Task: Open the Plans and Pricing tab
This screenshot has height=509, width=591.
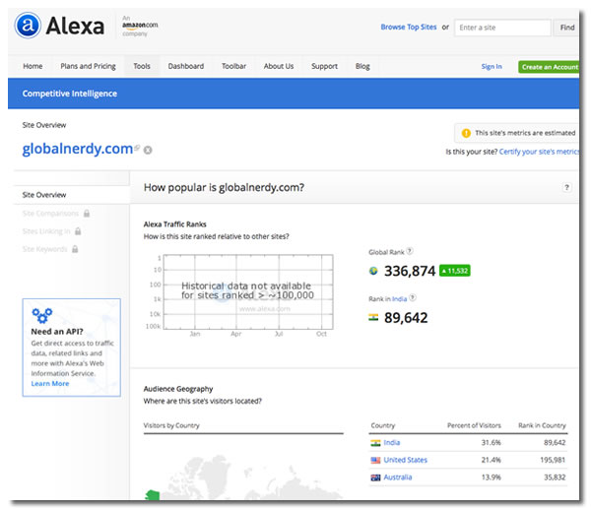Action: click(88, 66)
